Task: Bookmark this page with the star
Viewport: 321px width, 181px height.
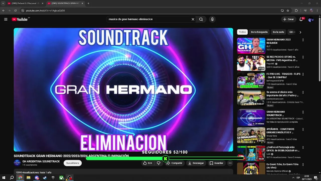Action: pyautogui.click(x=288, y=11)
